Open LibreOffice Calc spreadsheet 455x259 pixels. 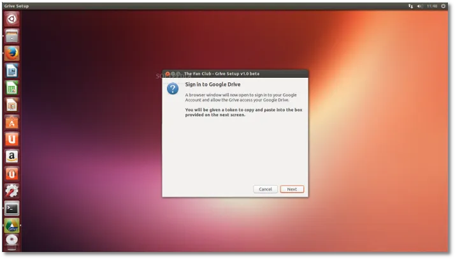click(11, 87)
